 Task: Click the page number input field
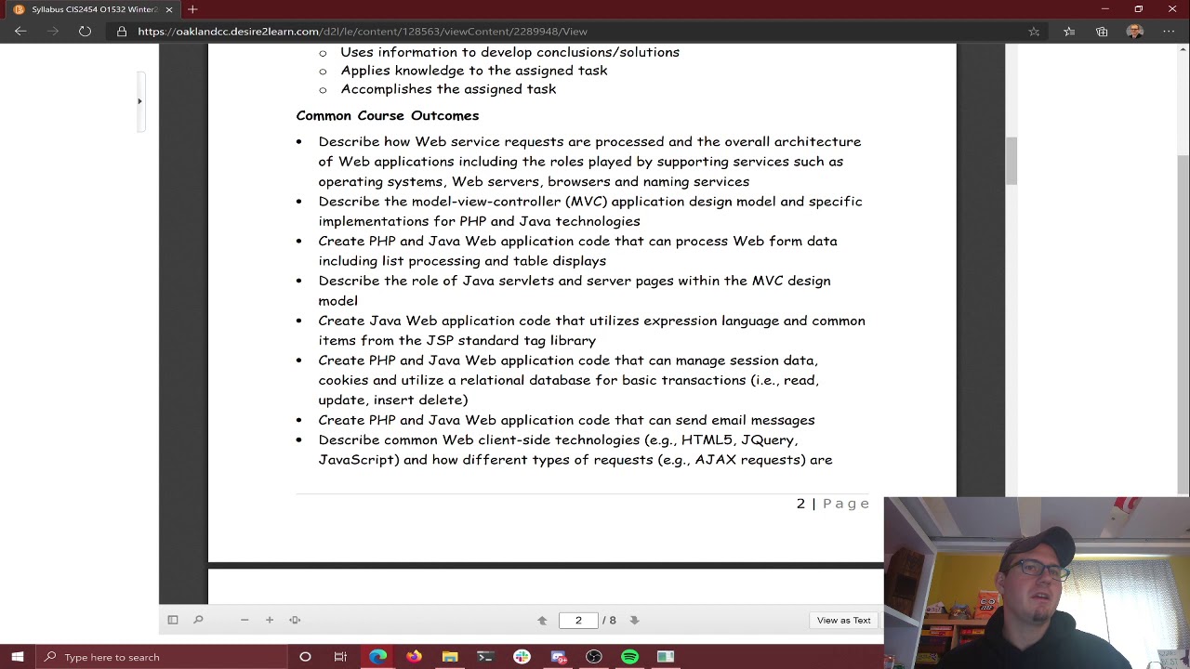578,620
